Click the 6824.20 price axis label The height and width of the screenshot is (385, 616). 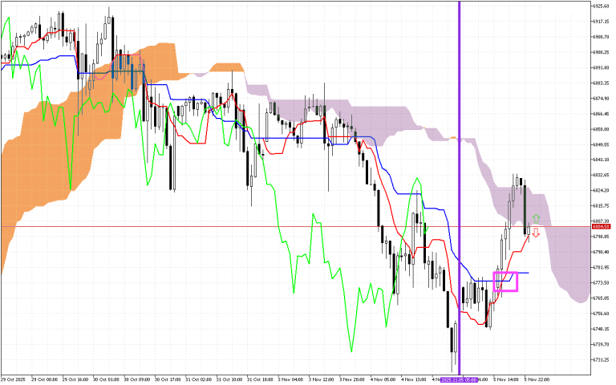(x=602, y=190)
